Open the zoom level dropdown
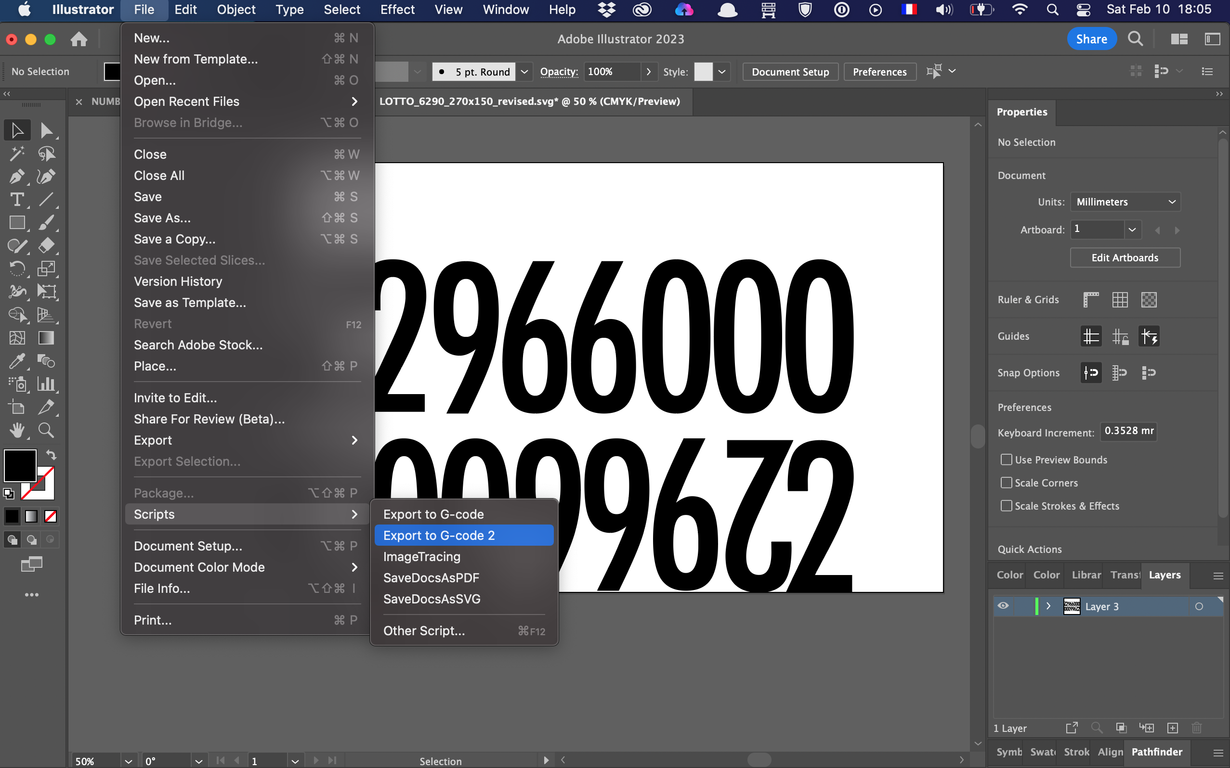The height and width of the screenshot is (768, 1230). click(x=129, y=761)
